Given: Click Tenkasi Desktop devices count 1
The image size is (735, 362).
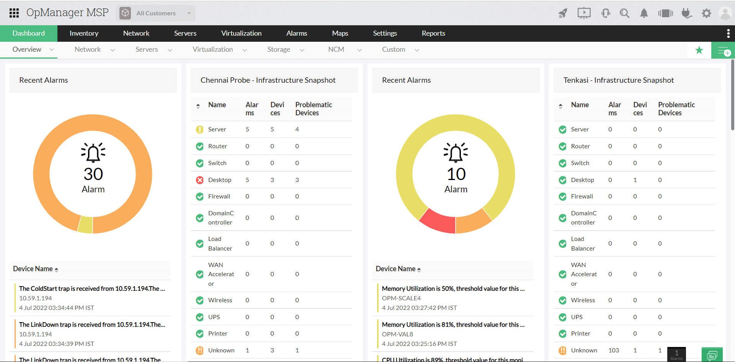Looking at the screenshot, I should (635, 180).
